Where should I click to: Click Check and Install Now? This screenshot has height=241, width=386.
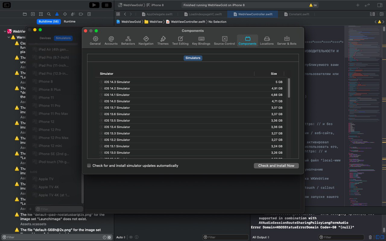point(276,166)
